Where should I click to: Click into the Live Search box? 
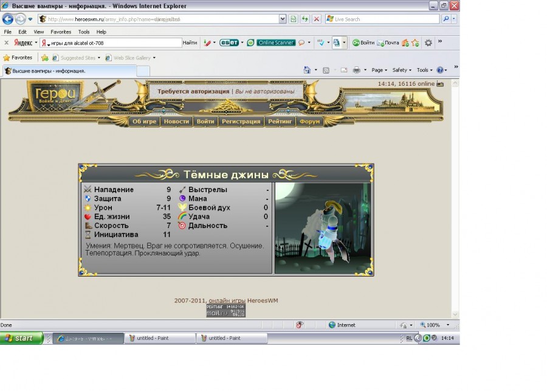pos(382,19)
